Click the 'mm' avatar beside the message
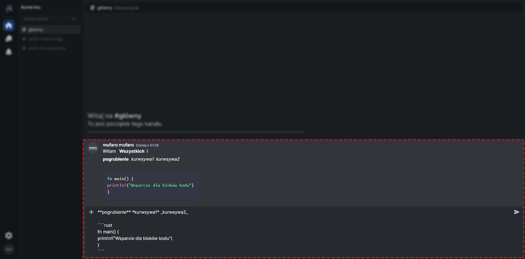Screen dimensions: 525x259 click(93, 148)
